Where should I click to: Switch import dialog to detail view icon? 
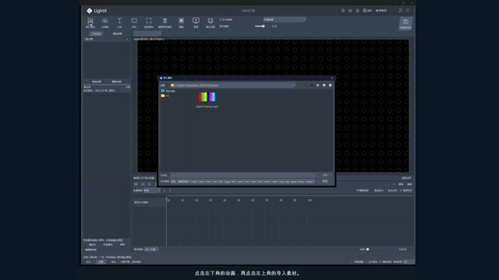330,85
